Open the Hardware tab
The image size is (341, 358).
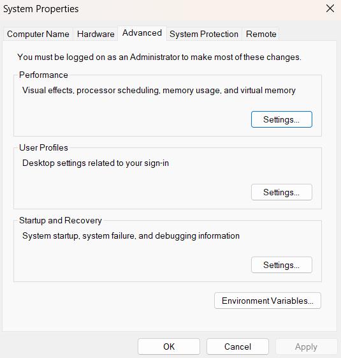coord(96,34)
